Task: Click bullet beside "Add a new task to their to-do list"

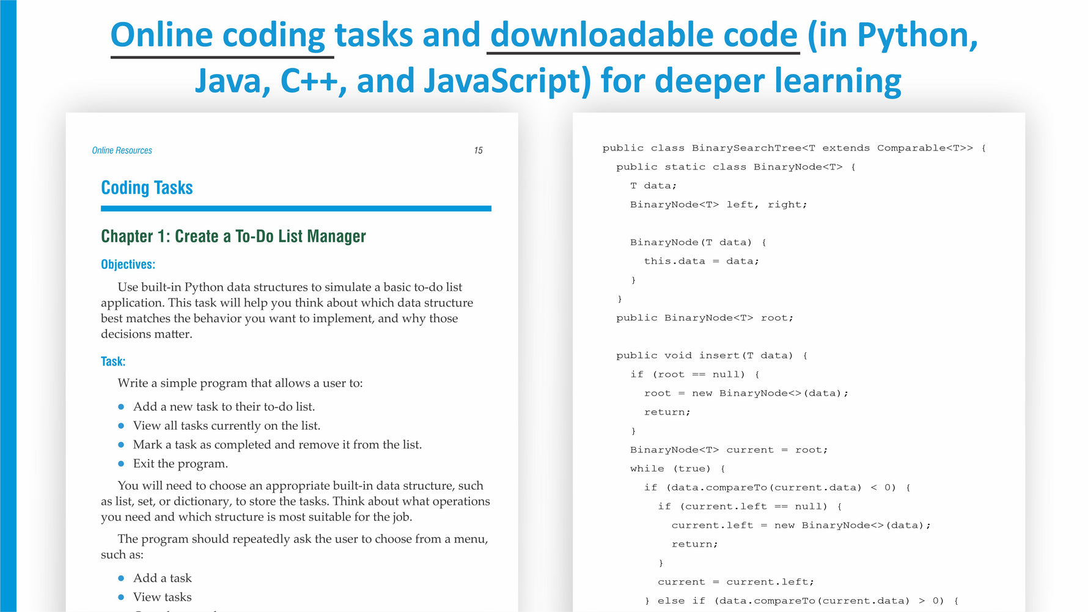Action: coord(121,407)
